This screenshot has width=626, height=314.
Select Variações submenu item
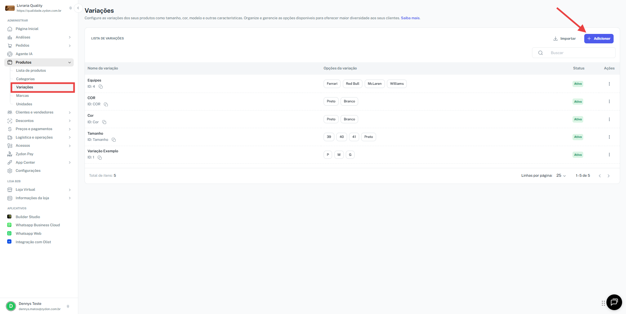coord(43,87)
